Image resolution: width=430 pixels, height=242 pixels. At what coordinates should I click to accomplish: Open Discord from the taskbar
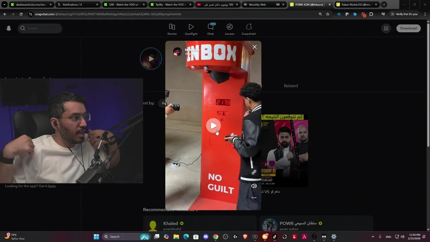[x=206, y=237]
